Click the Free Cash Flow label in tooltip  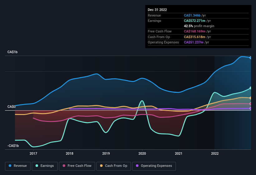click(160, 31)
